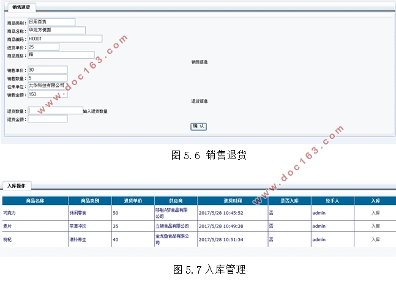Focus the 商品规格 input field
The height and width of the screenshot is (284, 396).
click(x=61, y=55)
